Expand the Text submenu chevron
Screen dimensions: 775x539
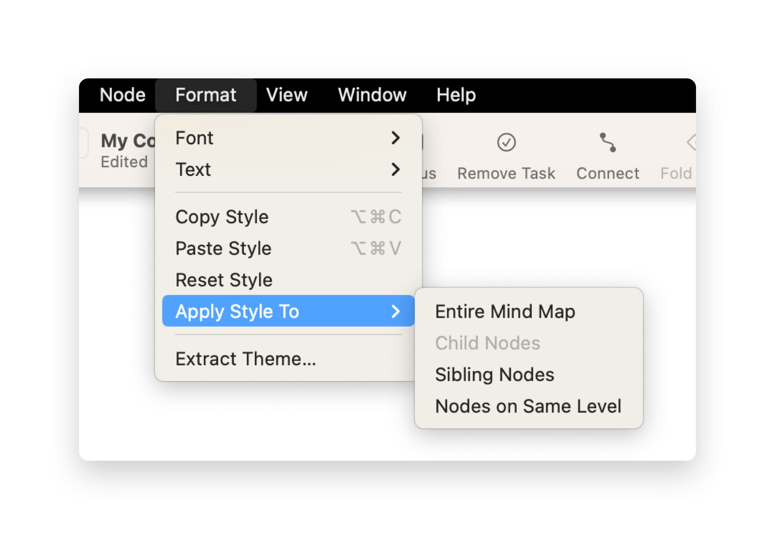point(395,169)
